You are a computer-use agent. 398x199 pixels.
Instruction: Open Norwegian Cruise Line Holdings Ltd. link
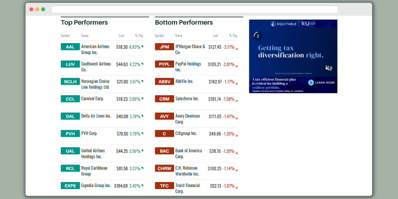tap(96, 84)
